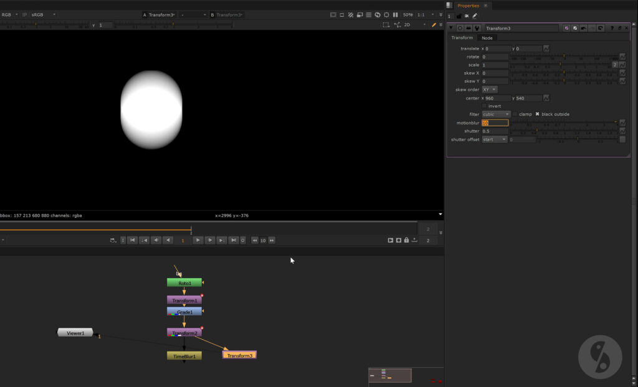Clear all panels in Properties bin

coord(467,16)
